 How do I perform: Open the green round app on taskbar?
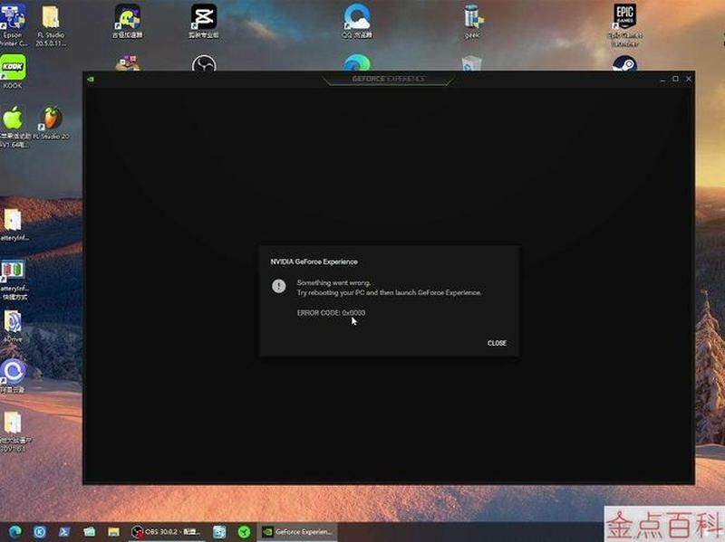(x=244, y=532)
